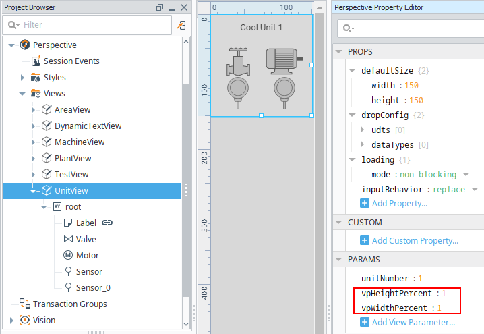Click the Property Editor search field
The height and width of the screenshot is (334, 484).
[x=411, y=28]
